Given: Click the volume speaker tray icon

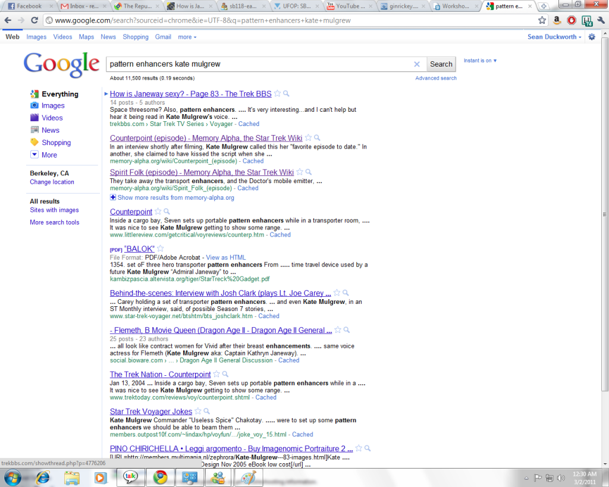Looking at the screenshot, I should [561, 478].
